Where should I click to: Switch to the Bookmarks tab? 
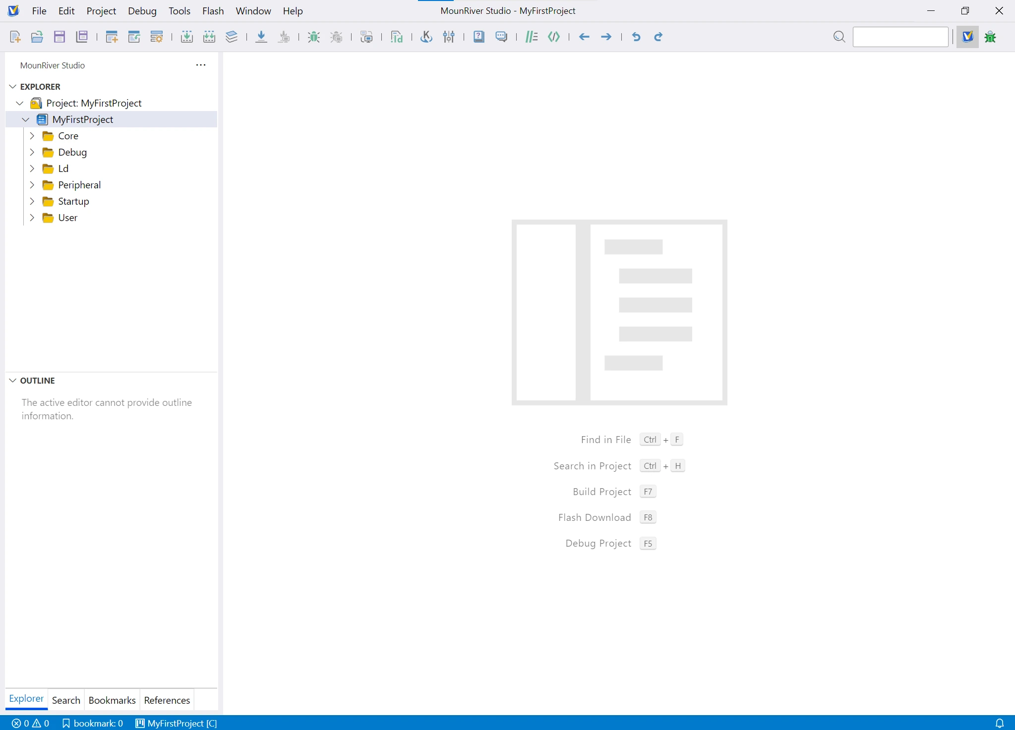tap(112, 700)
